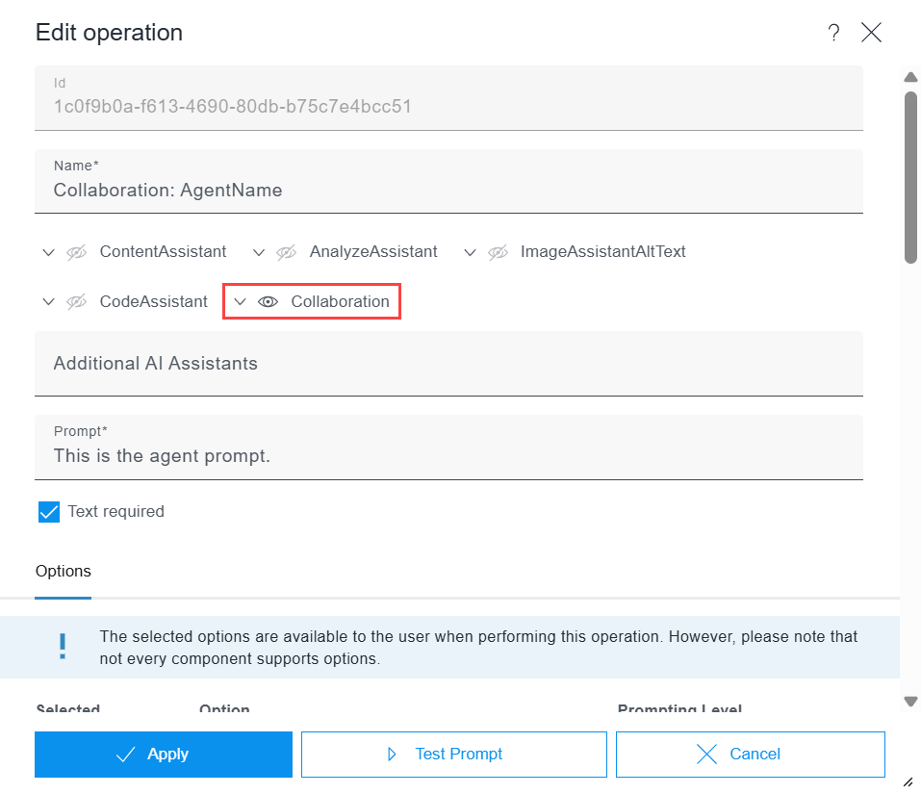The image size is (921, 794).
Task: Toggle ContentAssistant visibility eye icon
Action: [x=77, y=252]
